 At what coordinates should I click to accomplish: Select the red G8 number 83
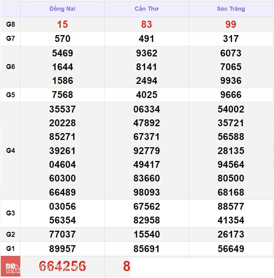pos(147,24)
